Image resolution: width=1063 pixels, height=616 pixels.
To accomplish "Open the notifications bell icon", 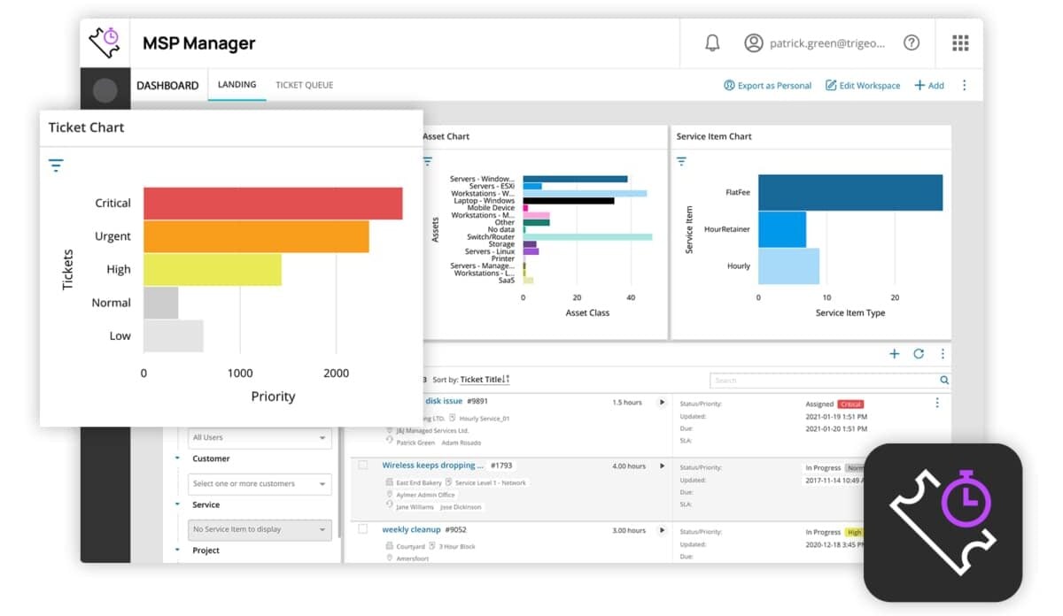I will pyautogui.click(x=712, y=42).
